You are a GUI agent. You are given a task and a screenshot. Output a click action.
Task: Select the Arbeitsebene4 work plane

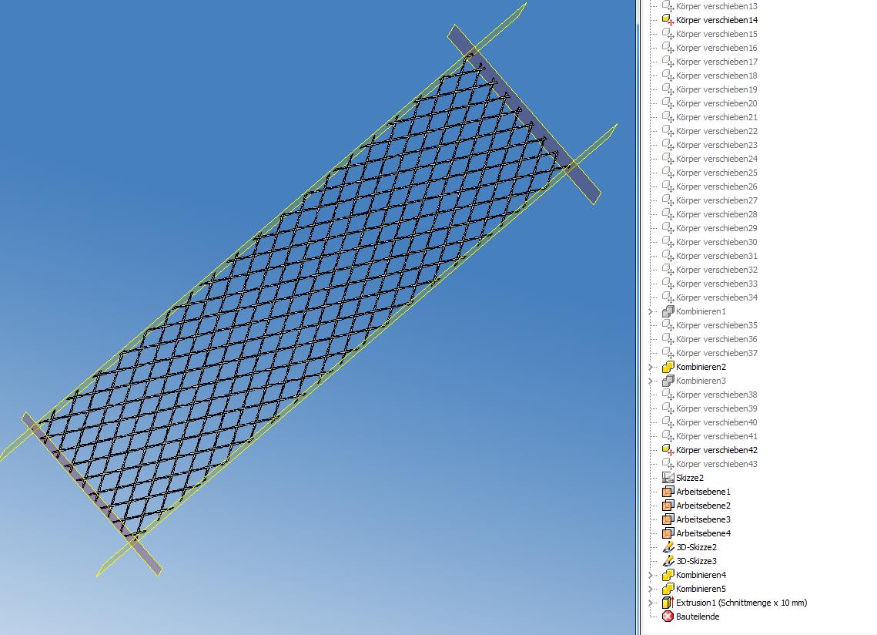[696, 533]
